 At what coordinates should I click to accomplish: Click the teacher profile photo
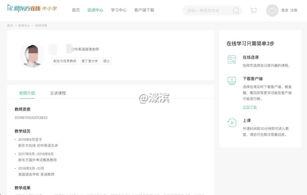click(x=32, y=55)
